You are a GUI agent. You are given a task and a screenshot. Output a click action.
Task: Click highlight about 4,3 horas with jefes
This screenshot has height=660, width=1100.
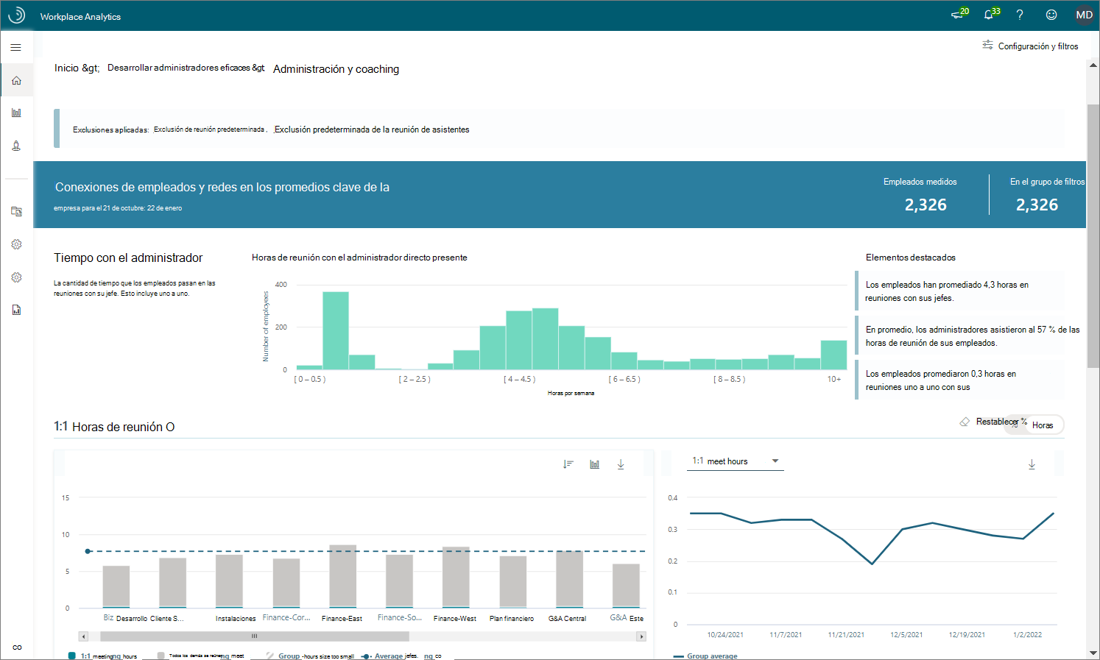click(960, 291)
